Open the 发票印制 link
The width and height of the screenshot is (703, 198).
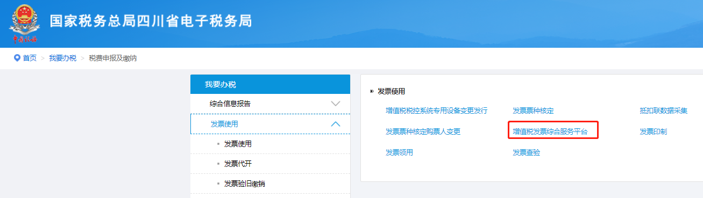pos(653,131)
